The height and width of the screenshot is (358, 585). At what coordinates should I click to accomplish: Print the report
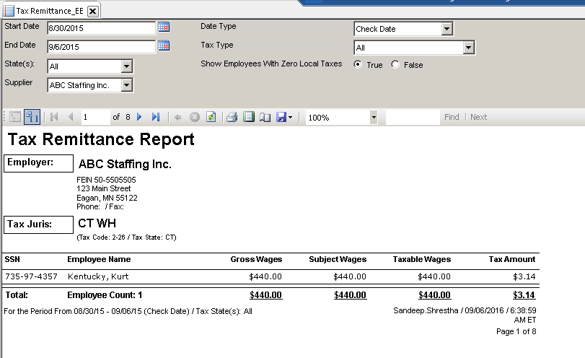[232, 117]
